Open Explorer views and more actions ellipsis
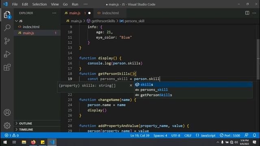260x146 pixels. pyautogui.click(x=54, y=13)
